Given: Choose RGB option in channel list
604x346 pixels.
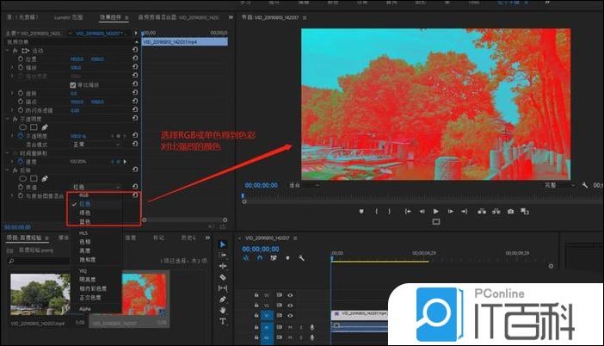Looking at the screenshot, I should [84, 195].
